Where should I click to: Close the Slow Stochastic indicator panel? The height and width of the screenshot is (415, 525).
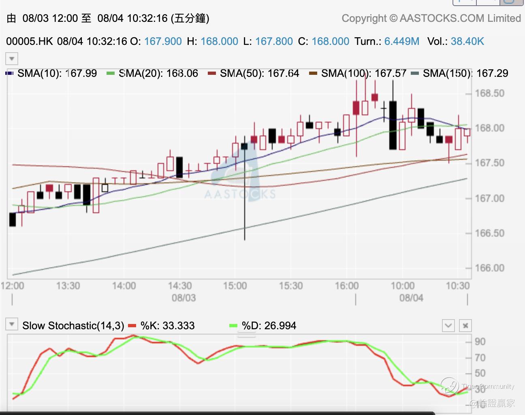pos(465,326)
